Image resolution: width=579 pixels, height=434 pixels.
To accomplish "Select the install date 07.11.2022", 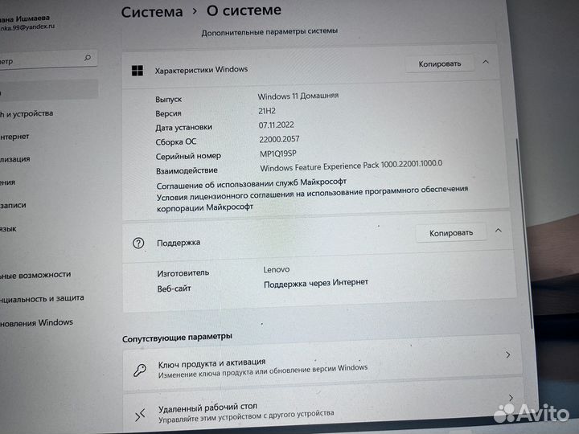I will [276, 125].
